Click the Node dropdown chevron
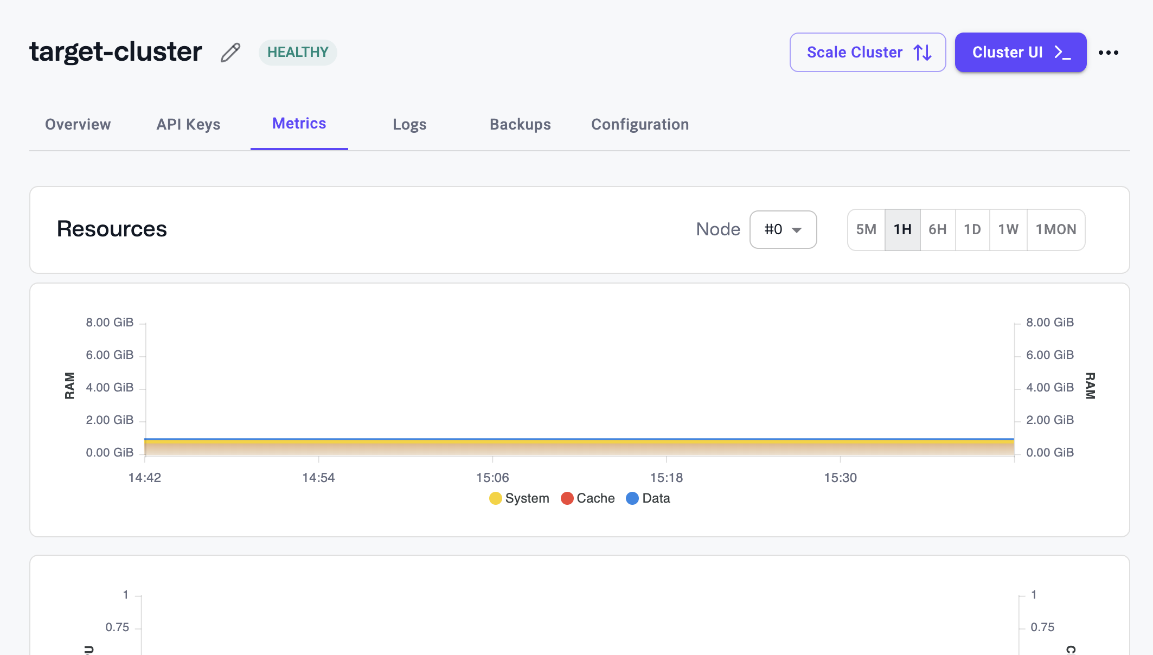The width and height of the screenshot is (1153, 655). coord(797,230)
